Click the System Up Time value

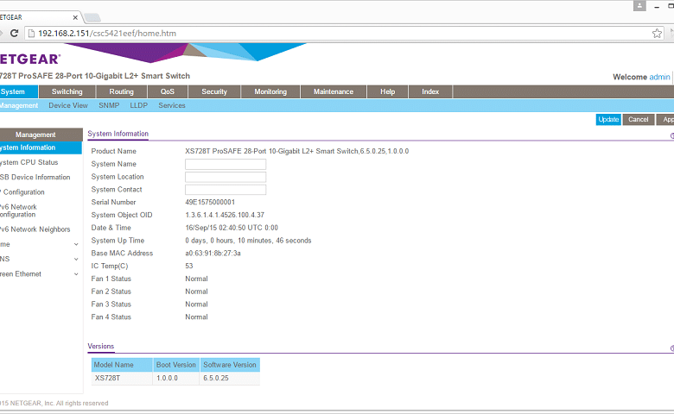(248, 241)
